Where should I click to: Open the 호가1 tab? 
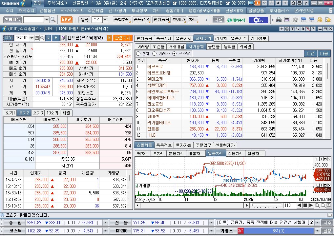pos(10,113)
